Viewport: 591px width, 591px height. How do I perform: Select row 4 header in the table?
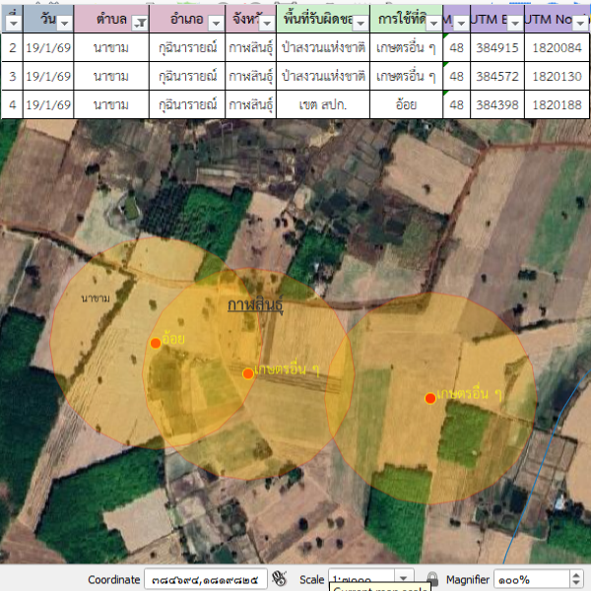(12, 103)
